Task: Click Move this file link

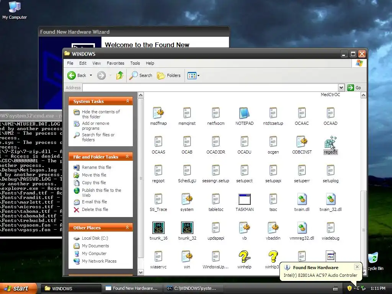Action: [94, 175]
